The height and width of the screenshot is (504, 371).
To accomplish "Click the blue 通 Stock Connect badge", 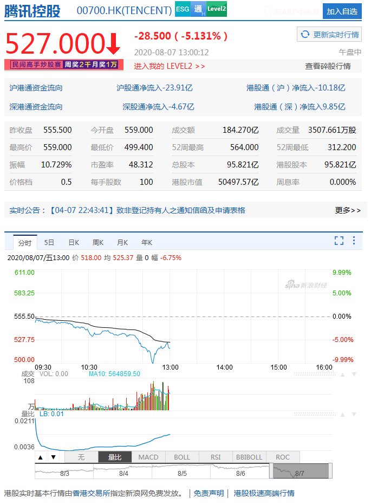I will click(198, 9).
